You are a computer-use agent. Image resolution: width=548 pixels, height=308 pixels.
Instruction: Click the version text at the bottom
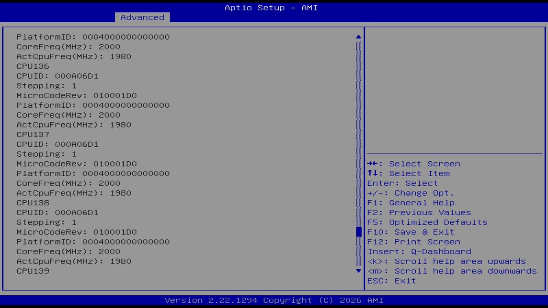click(x=271, y=300)
